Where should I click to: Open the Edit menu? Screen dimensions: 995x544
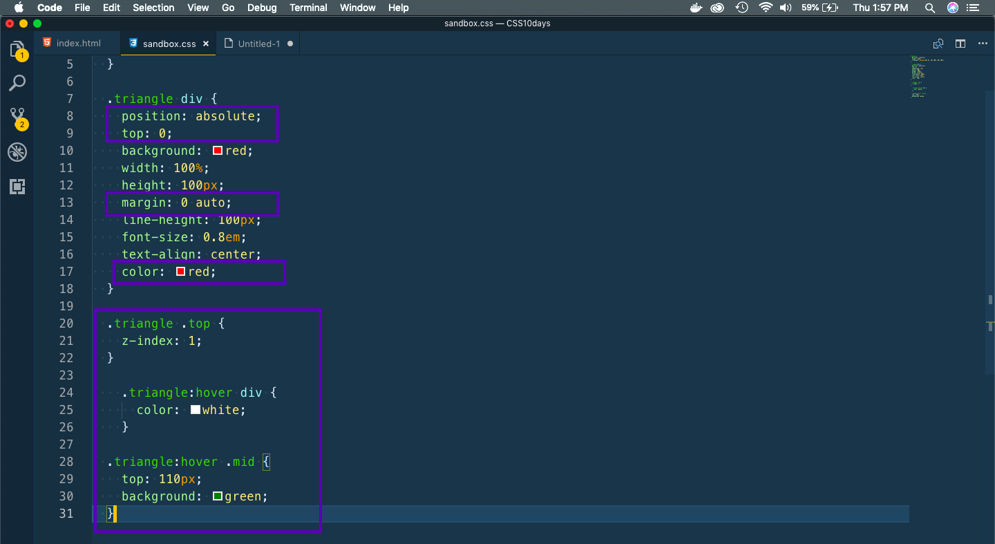click(x=111, y=8)
